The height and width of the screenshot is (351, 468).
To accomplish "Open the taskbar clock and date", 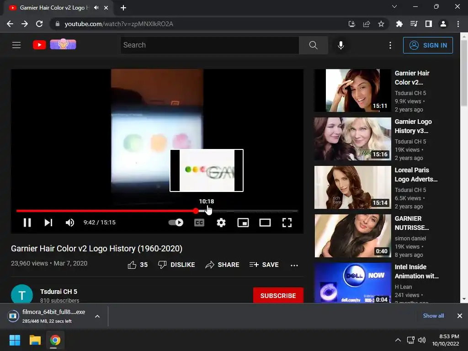I will (x=445, y=340).
